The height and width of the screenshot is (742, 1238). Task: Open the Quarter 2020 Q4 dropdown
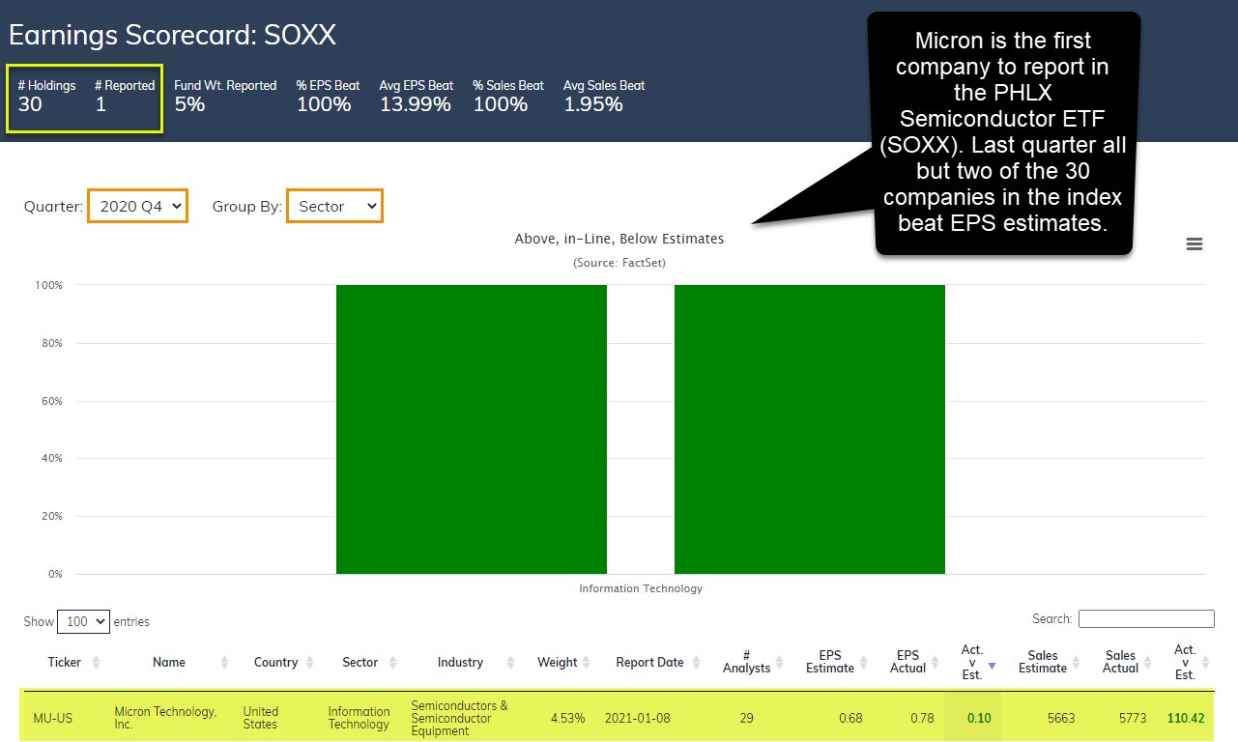click(137, 206)
